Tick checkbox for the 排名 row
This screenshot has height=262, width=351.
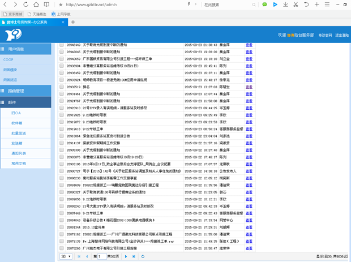(62, 87)
